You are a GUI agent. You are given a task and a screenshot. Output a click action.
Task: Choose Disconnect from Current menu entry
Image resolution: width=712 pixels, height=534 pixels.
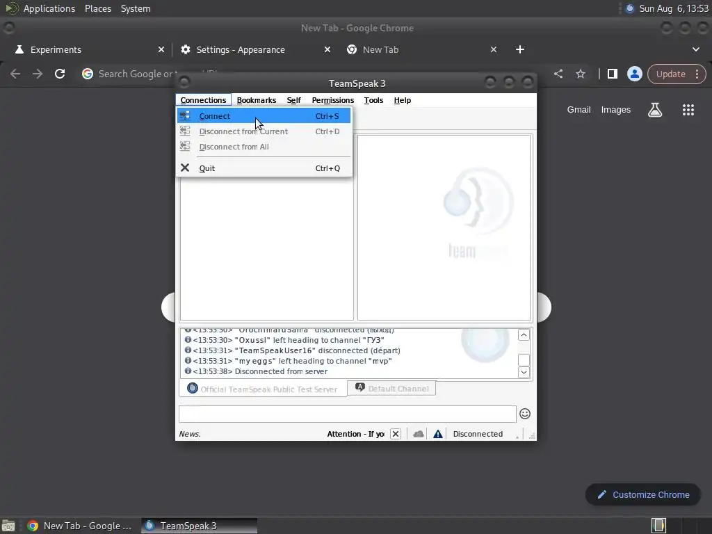[x=264, y=131]
